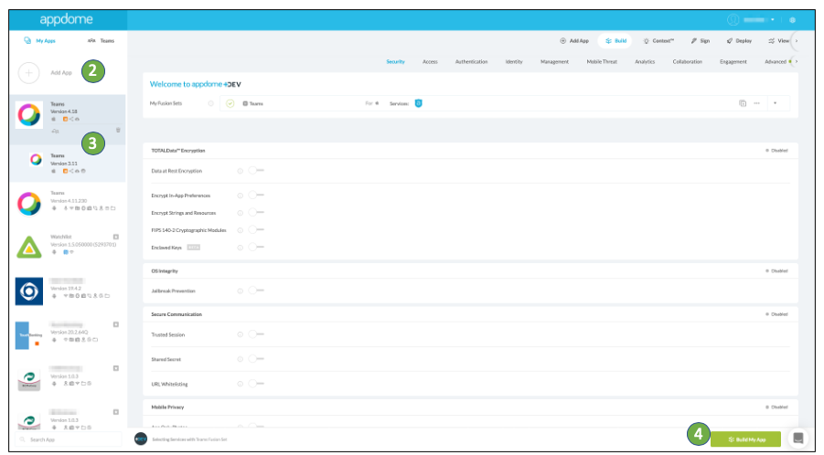Select Teams Version 3.11 app entry
Screen dimensions: 824x455
(68, 164)
